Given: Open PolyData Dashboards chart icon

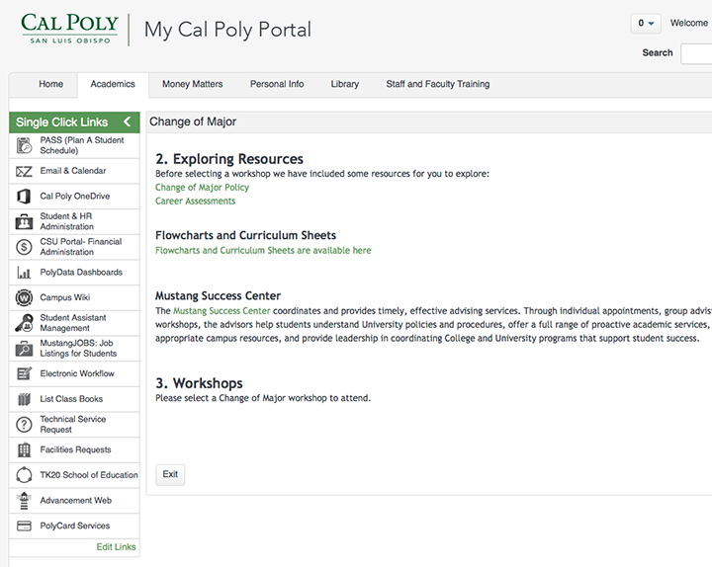Looking at the screenshot, I should click(x=24, y=273).
